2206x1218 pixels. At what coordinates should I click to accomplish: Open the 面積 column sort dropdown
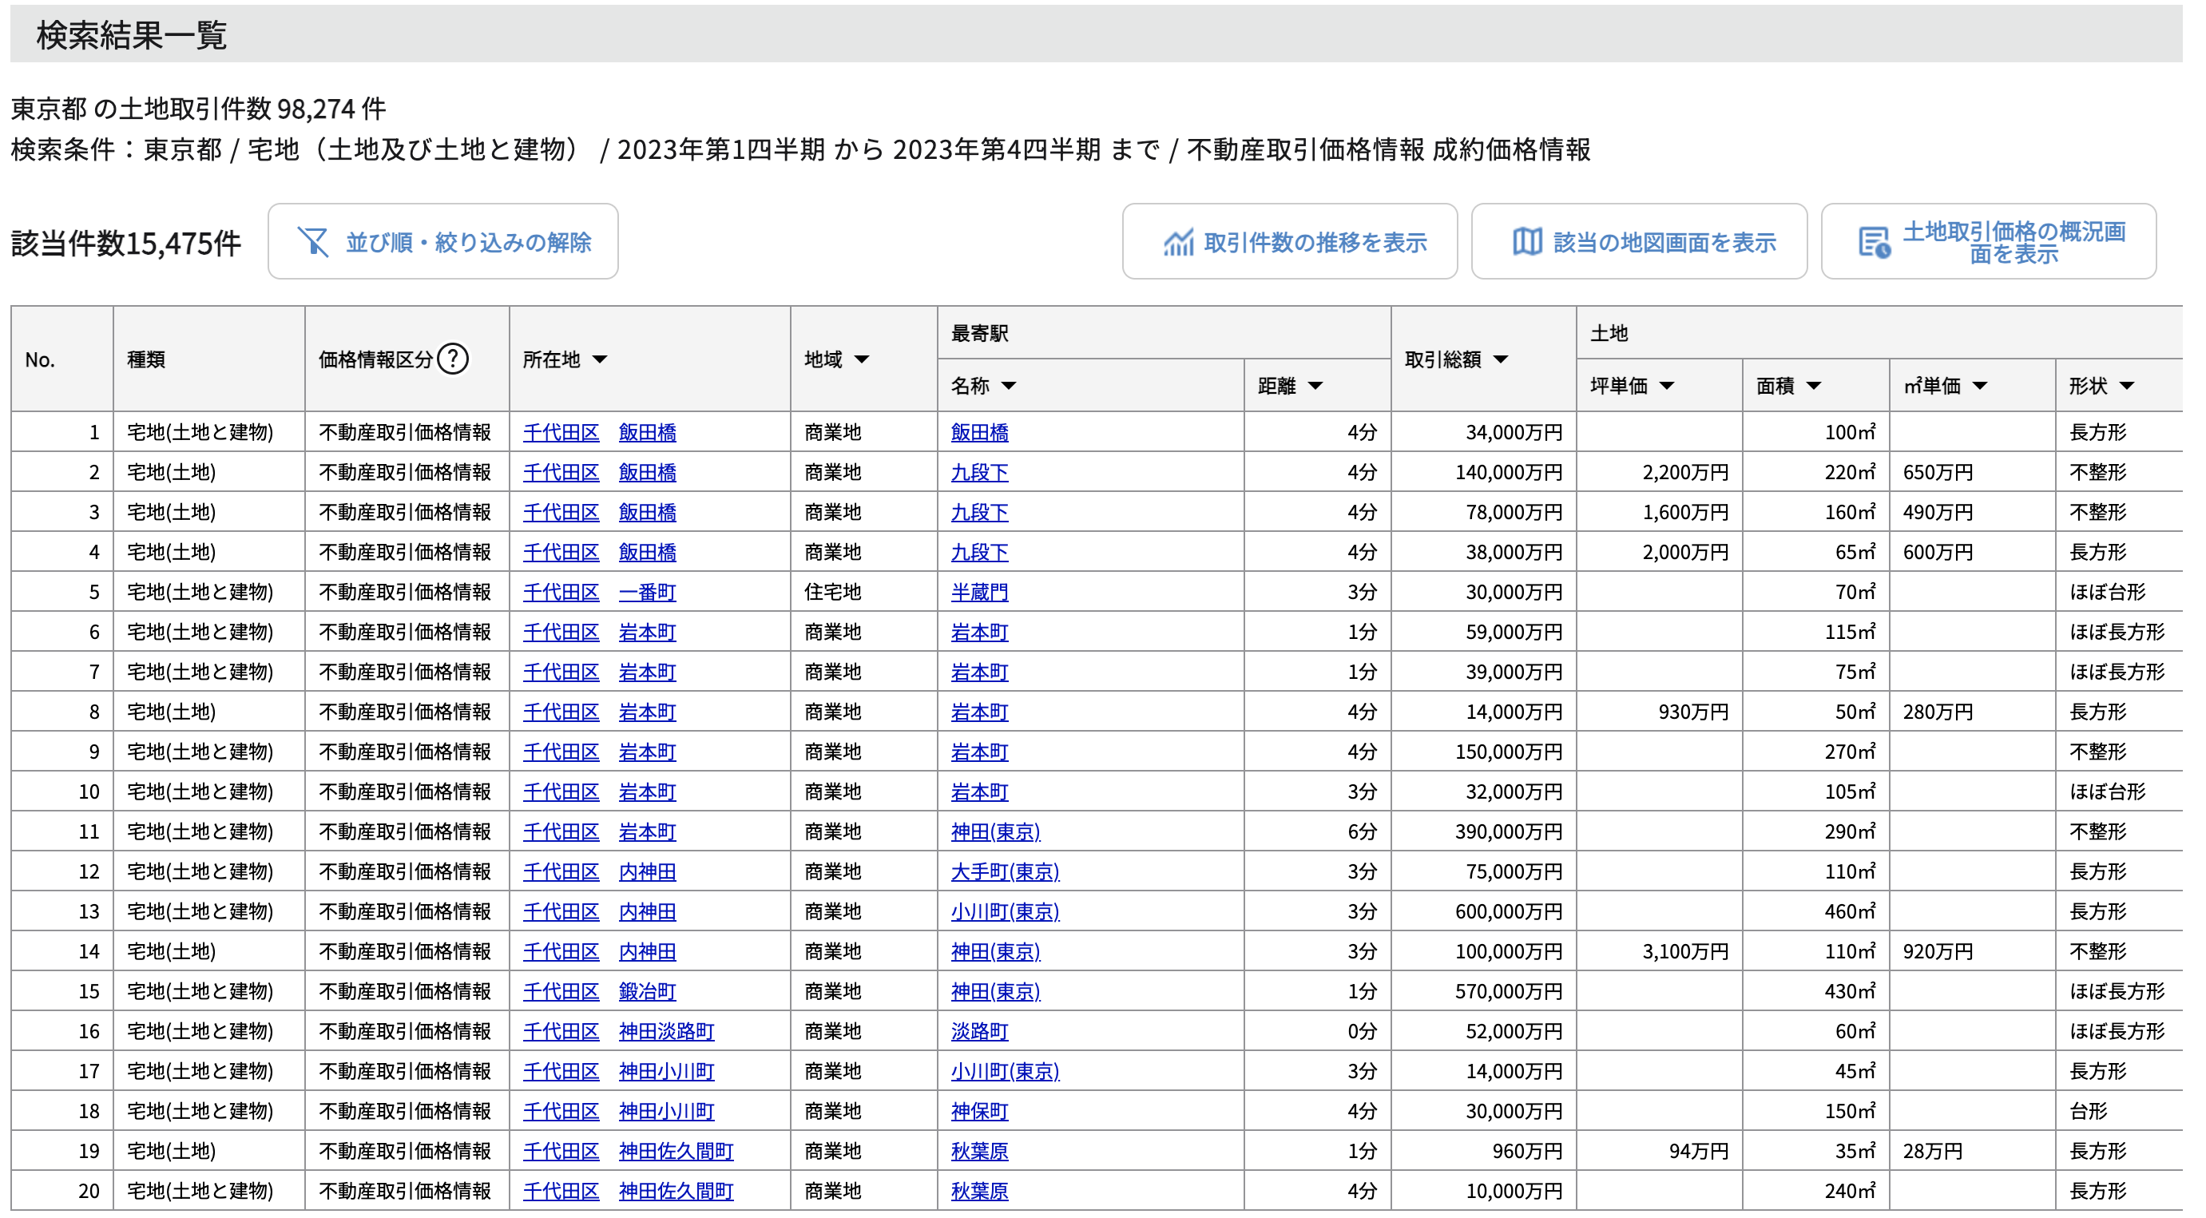(1815, 387)
